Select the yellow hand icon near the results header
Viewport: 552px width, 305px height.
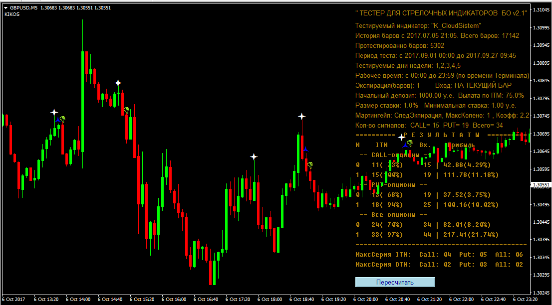click(409, 143)
